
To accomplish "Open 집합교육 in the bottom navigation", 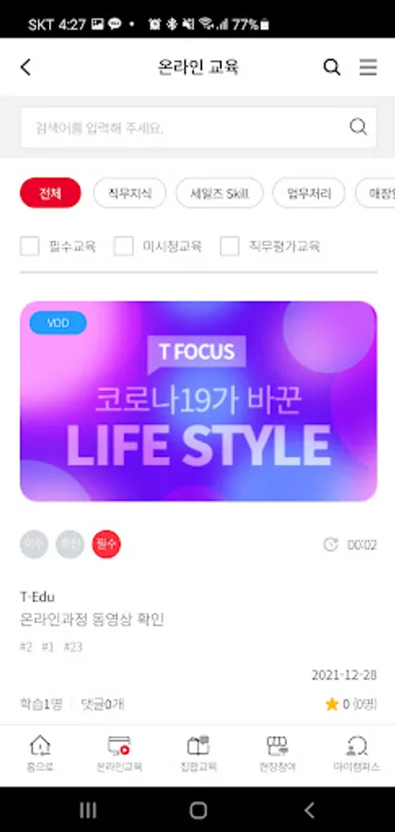I will coord(198,753).
